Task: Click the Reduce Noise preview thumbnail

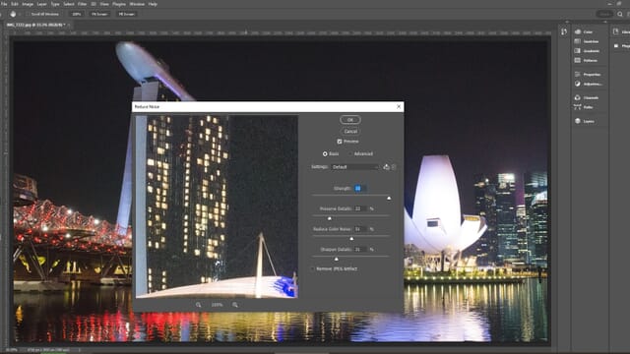Action: 217,206
